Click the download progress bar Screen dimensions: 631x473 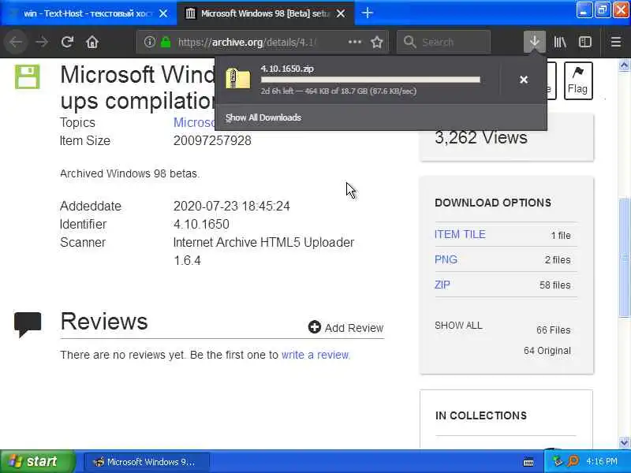370,80
